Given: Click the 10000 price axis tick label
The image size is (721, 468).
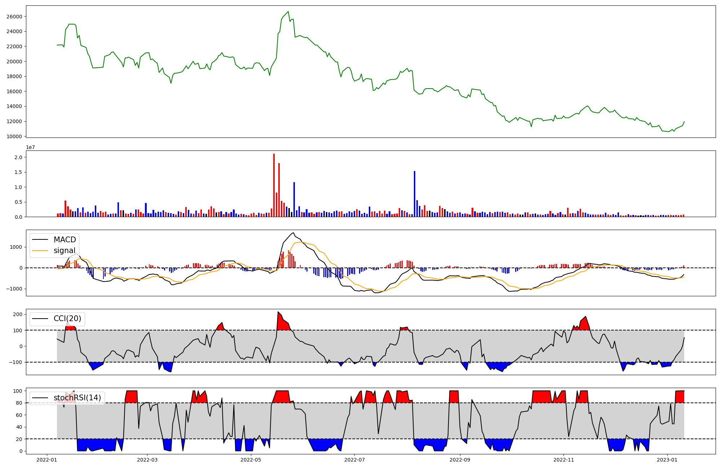Looking at the screenshot, I should [14, 136].
